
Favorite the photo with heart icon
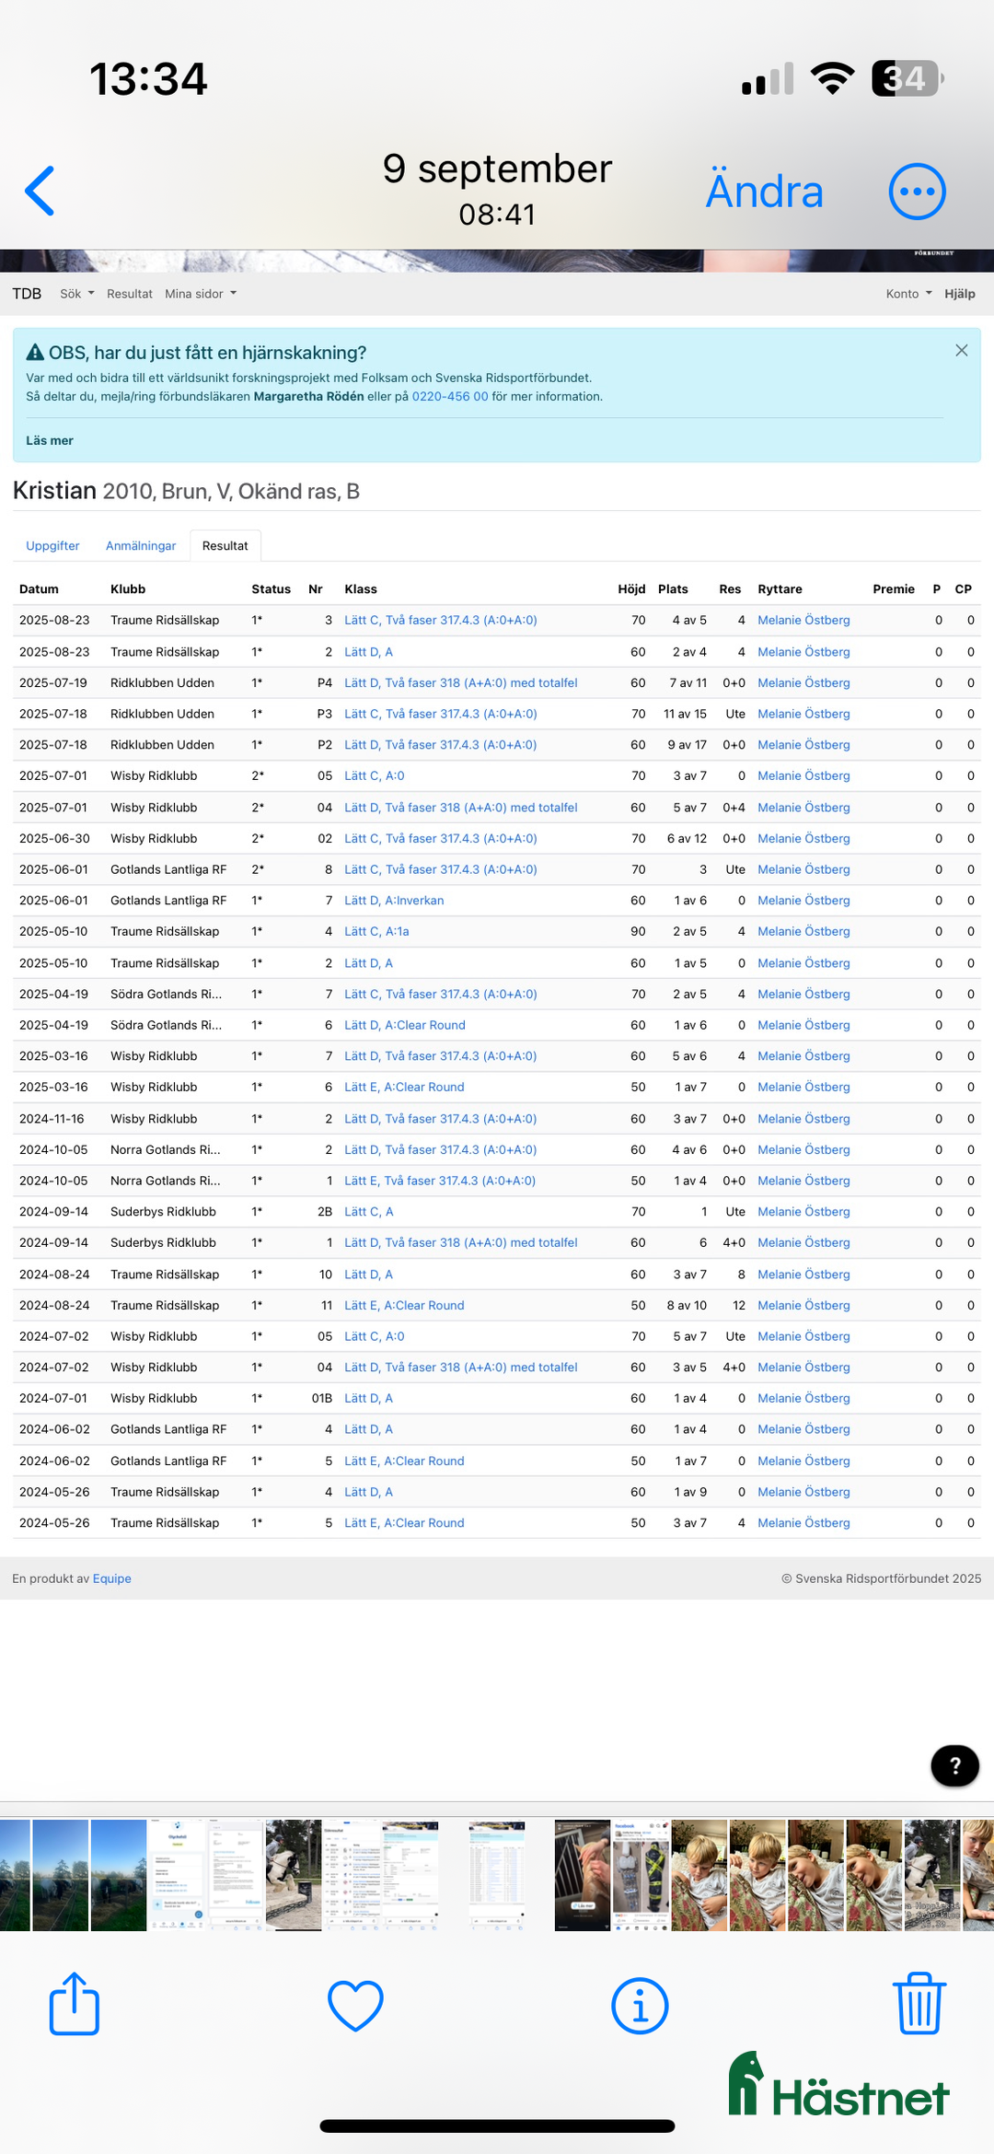355,2005
